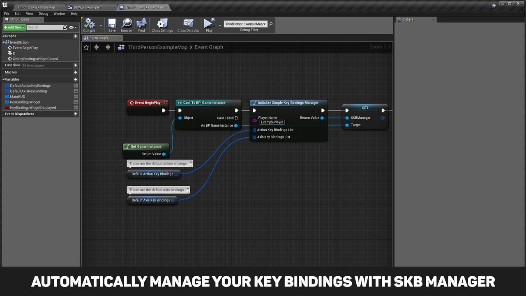Viewport: 526px width, 296px height.
Task: Compile the blueprint with the Compile button
Action: pos(89,25)
